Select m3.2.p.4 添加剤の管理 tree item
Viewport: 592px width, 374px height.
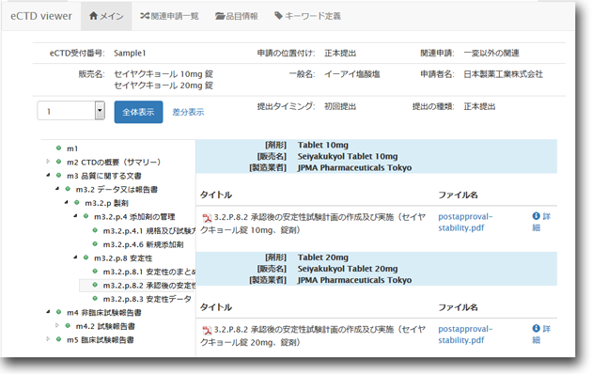click(x=134, y=217)
